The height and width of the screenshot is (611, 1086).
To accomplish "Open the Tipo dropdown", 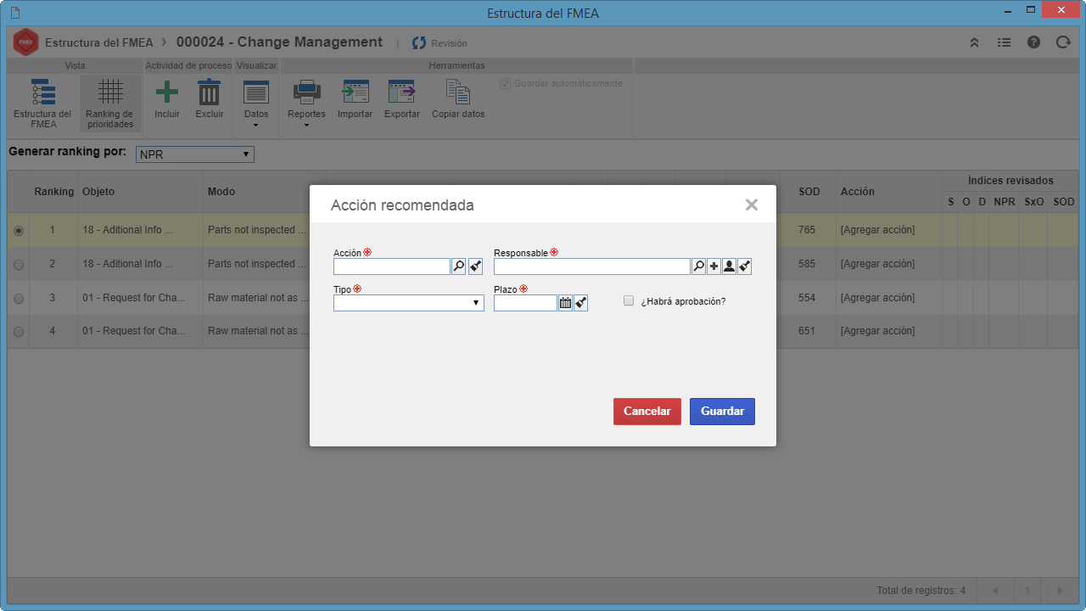I will pos(409,303).
